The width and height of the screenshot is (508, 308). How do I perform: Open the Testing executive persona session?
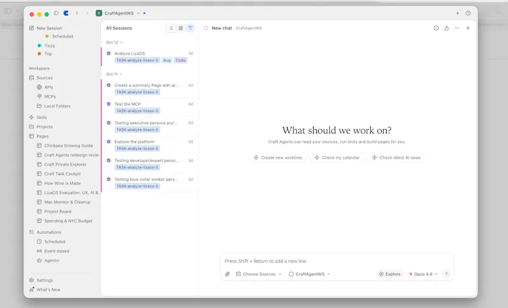[x=150, y=126]
